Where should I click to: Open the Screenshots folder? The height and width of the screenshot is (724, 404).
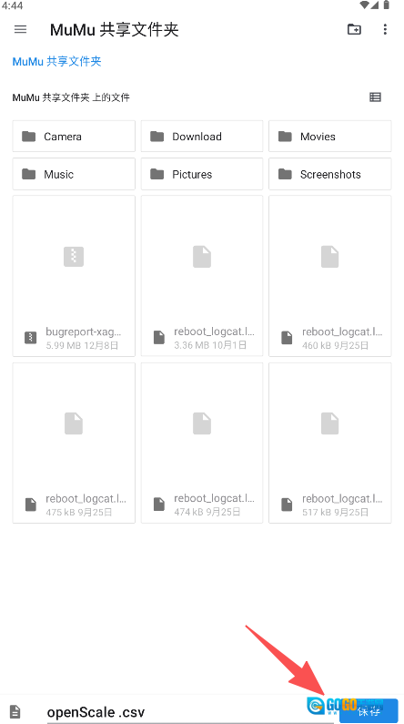330,174
